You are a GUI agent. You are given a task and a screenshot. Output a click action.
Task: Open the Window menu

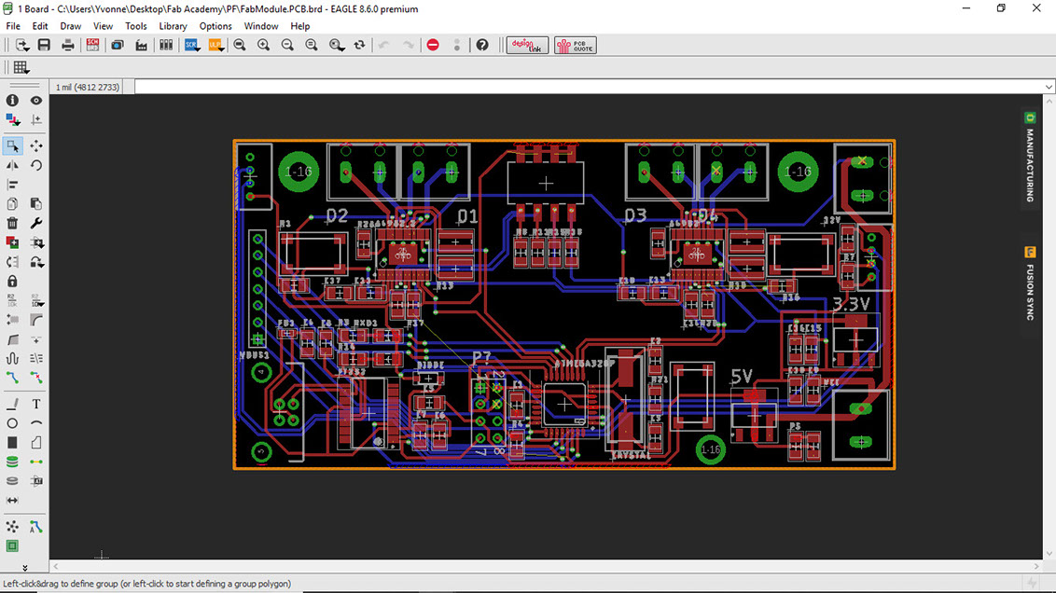click(260, 26)
